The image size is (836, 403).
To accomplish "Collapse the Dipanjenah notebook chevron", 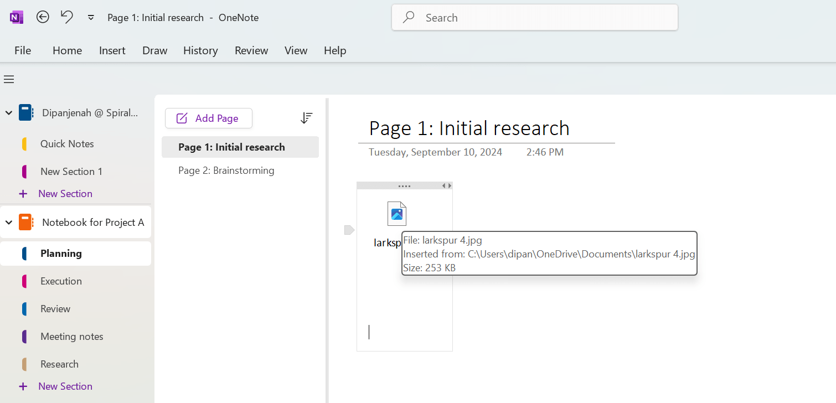I will point(8,112).
